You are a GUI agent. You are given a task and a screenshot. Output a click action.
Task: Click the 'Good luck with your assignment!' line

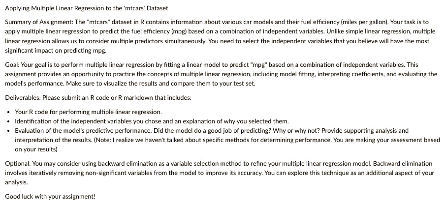[50, 197]
